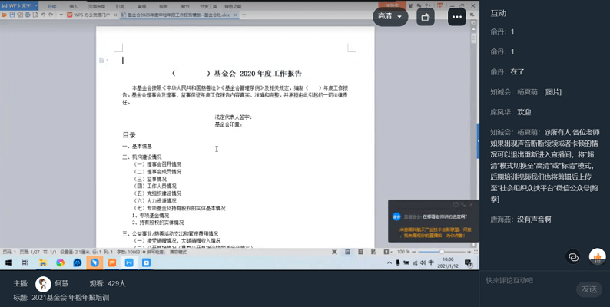Click 字数: 10963 in status bar
Image resolution: width=610 pixels, height=307 pixels.
tap(128, 252)
